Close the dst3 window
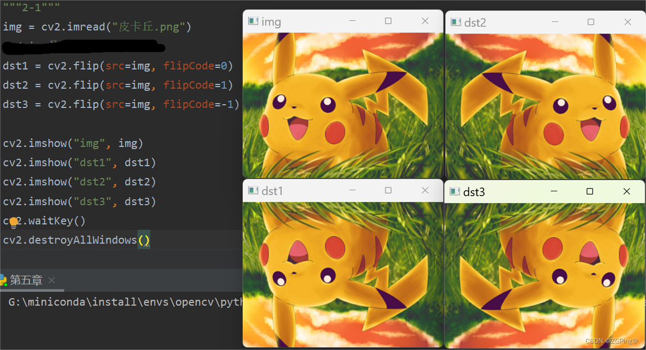This screenshot has width=646, height=350. pos(627,191)
